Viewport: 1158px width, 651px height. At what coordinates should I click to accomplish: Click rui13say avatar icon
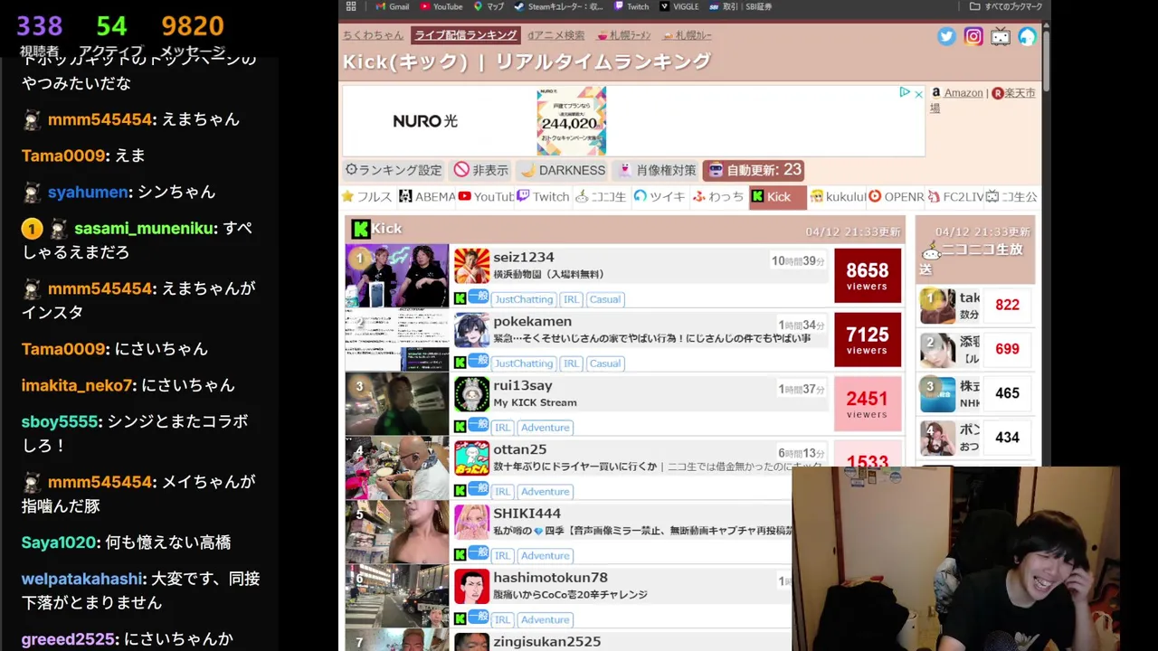[471, 394]
